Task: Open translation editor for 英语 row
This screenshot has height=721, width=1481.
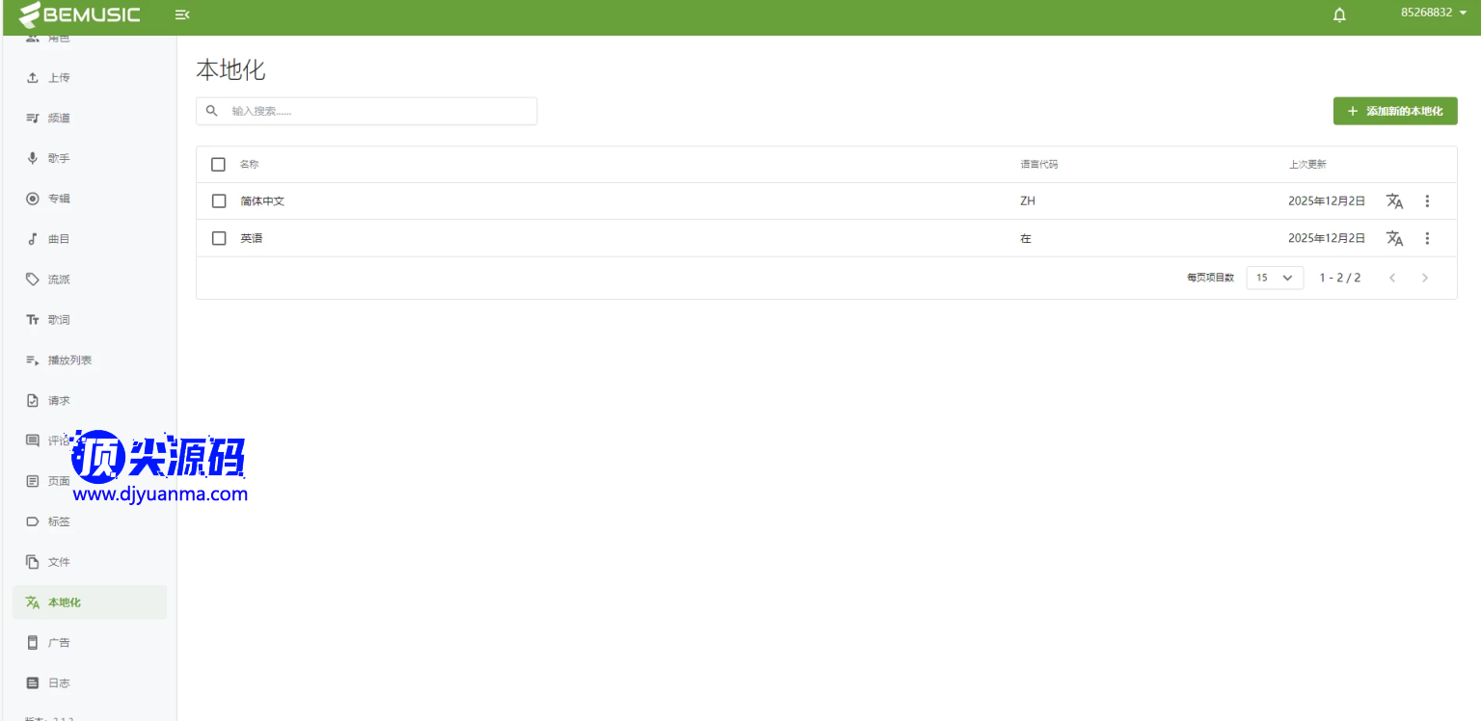Action: [1394, 238]
